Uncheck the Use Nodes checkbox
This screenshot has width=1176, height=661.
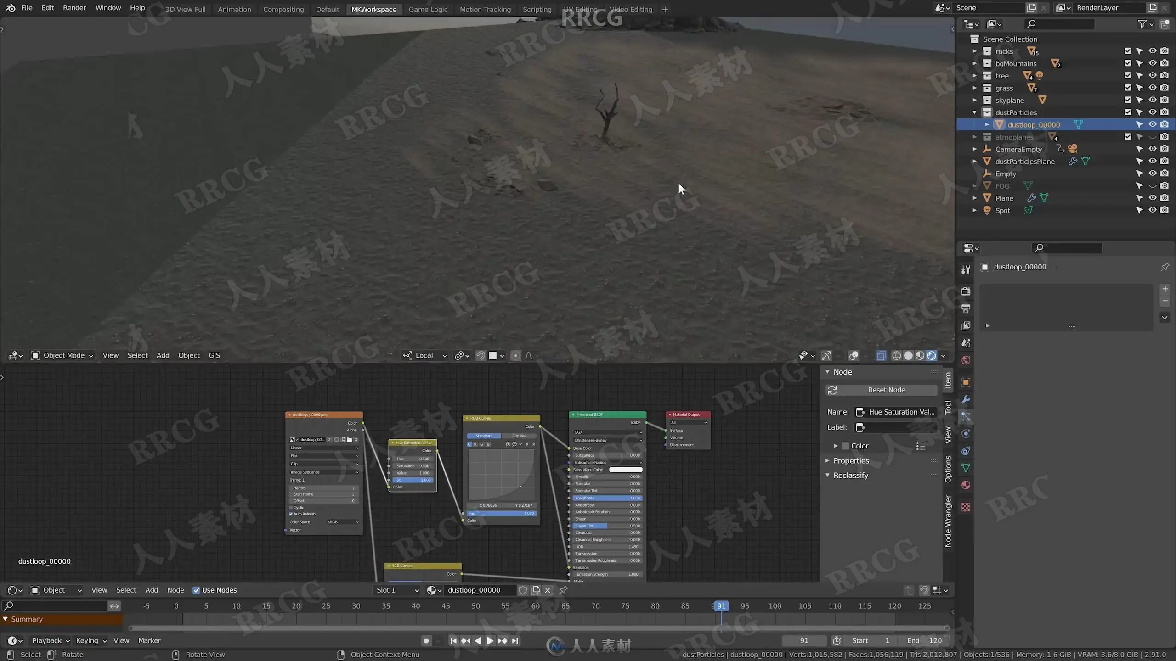pos(196,590)
